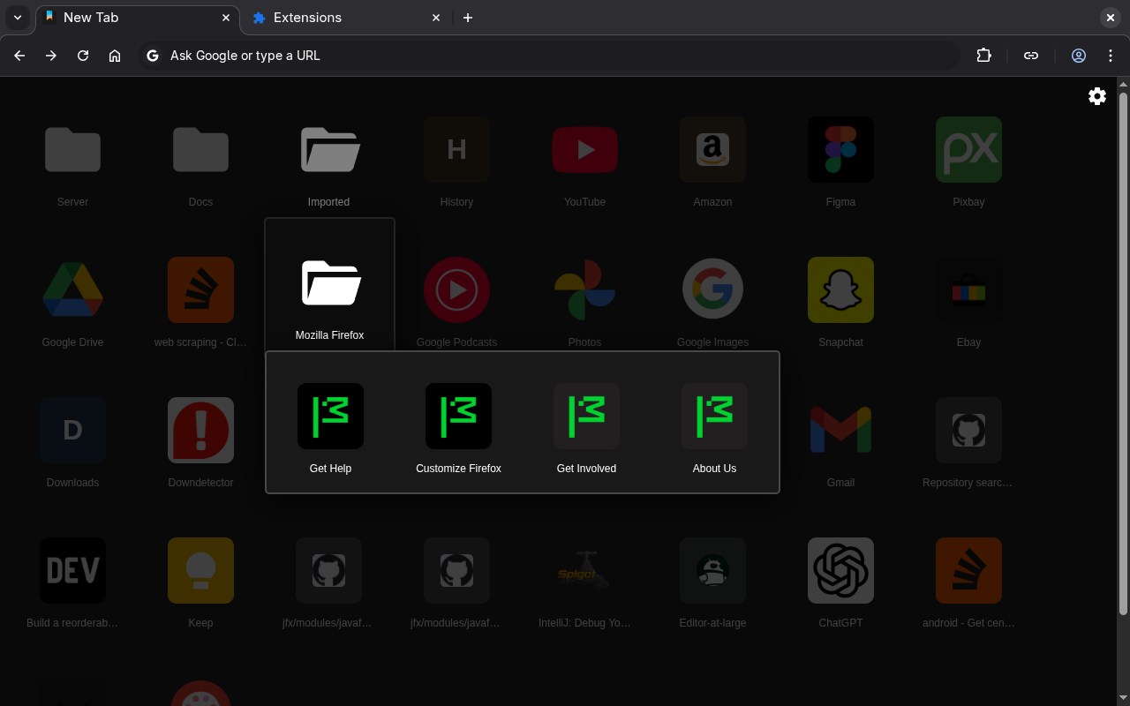Close the New Tab tab
The image size is (1130, 706).
tap(226, 18)
